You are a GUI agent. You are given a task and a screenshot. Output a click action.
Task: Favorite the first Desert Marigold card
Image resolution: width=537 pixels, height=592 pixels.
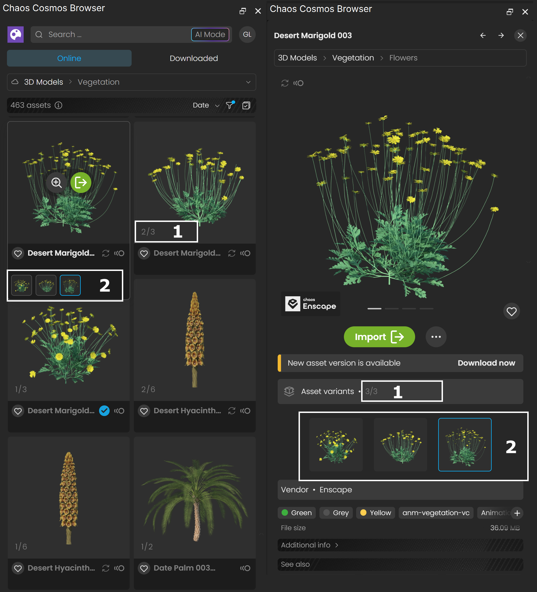18,253
